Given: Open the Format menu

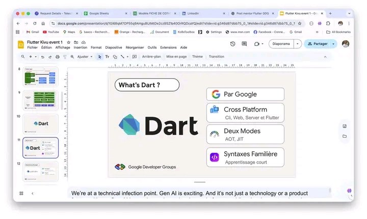Looking at the screenshot, I should click(96, 47).
